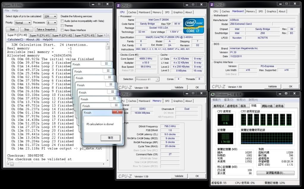Open the 應用程式 tab in Task Manager

pyautogui.click(x=219, y=106)
